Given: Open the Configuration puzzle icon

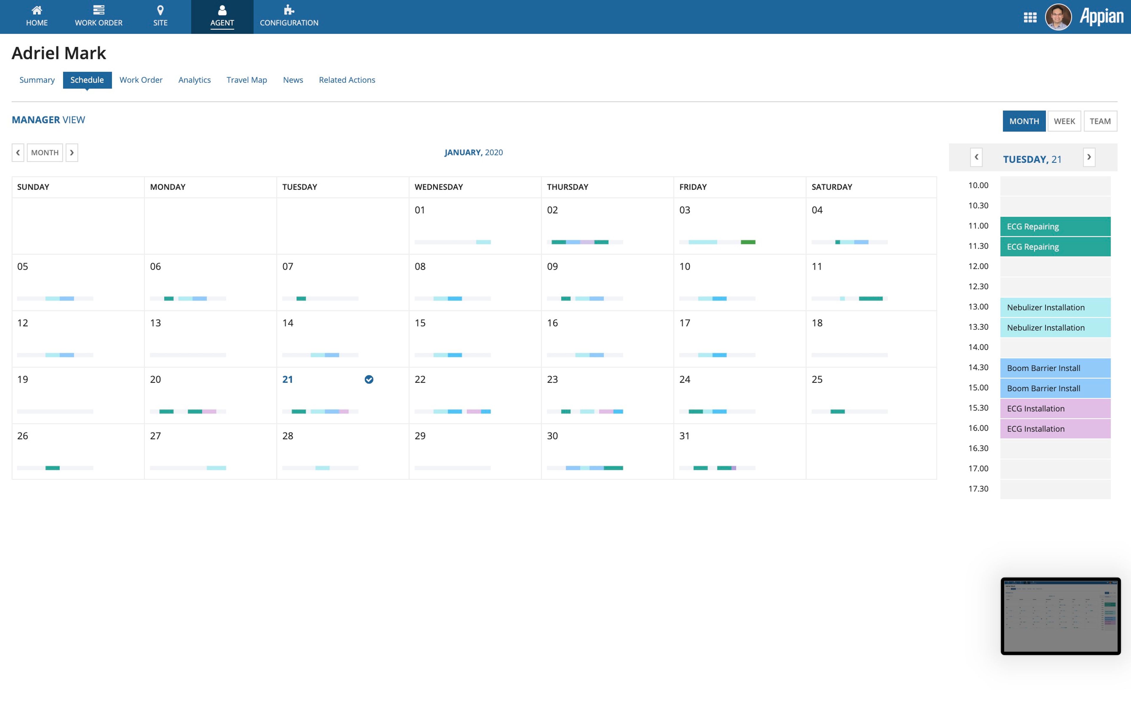Looking at the screenshot, I should (x=289, y=10).
